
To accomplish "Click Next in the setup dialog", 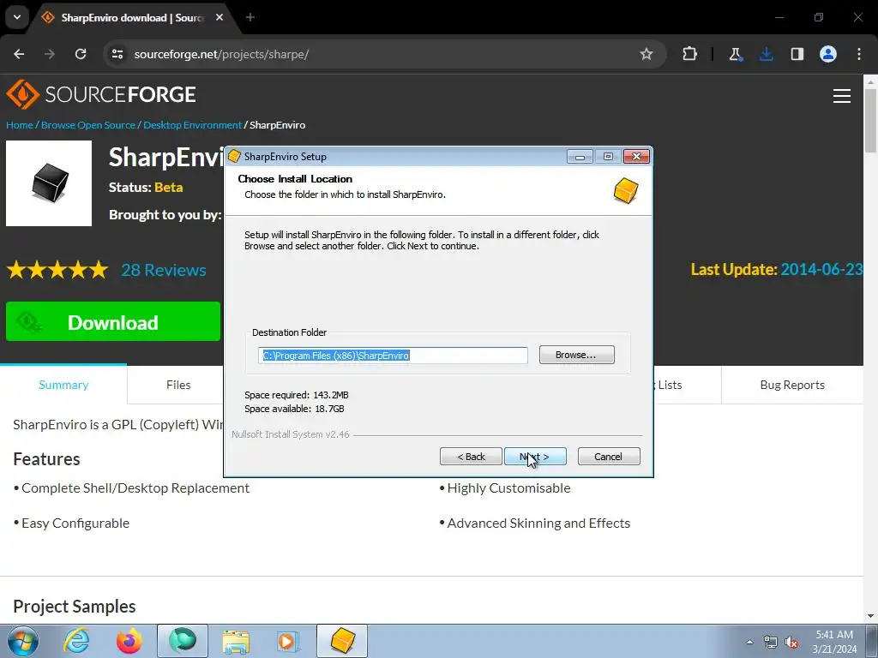I will tap(535, 457).
